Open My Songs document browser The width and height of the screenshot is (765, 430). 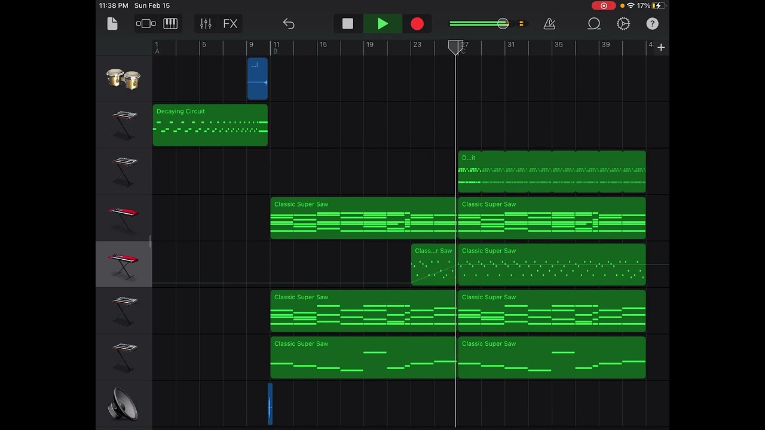coord(112,24)
